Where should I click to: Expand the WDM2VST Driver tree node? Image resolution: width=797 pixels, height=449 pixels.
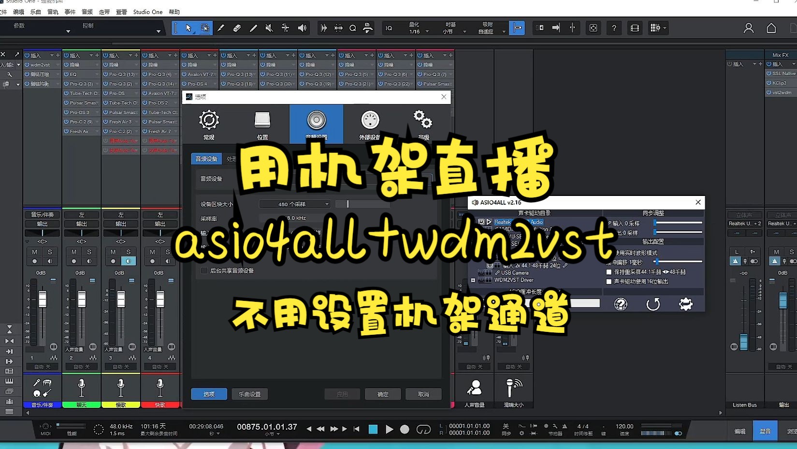tap(473, 280)
